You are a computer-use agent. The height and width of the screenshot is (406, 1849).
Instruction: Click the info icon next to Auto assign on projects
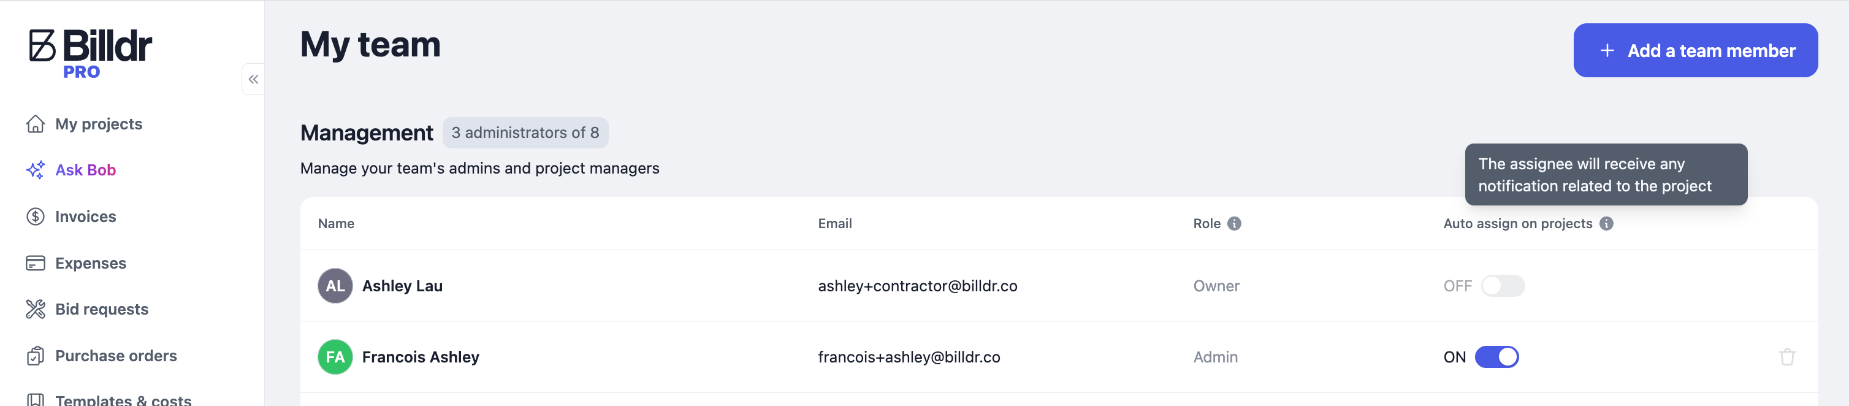pos(1606,223)
